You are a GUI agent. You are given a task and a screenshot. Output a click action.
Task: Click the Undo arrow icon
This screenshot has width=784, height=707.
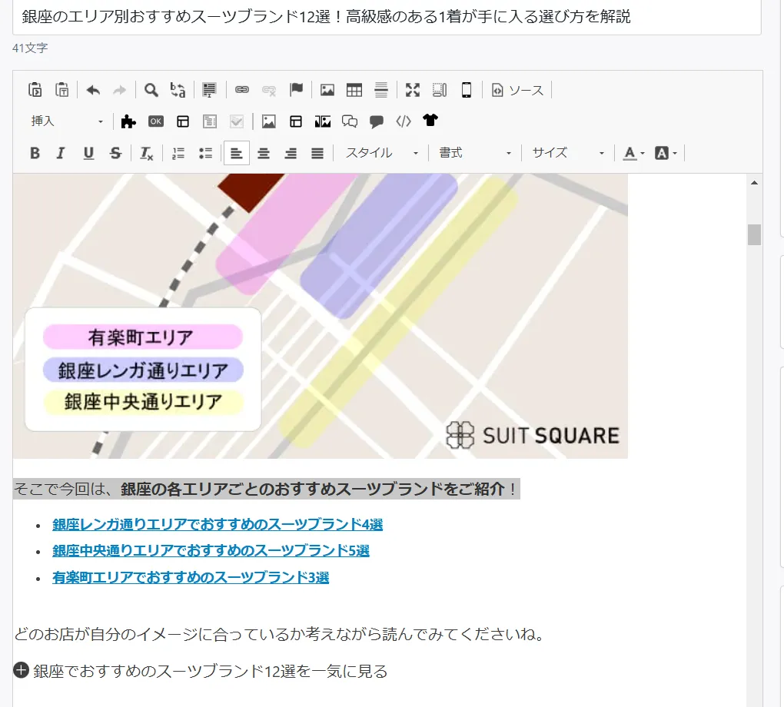93,90
